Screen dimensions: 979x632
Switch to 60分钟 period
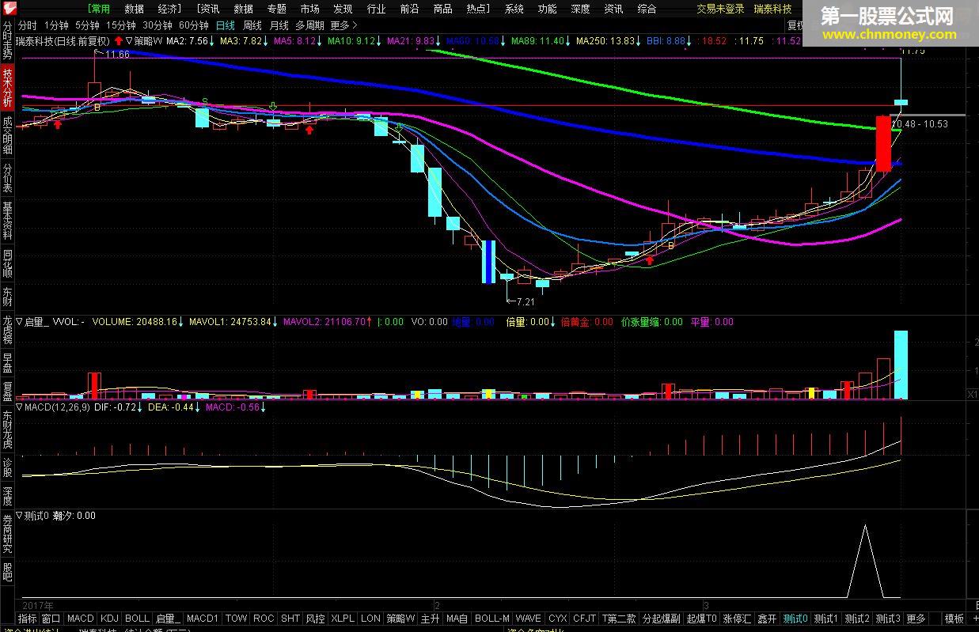click(194, 25)
